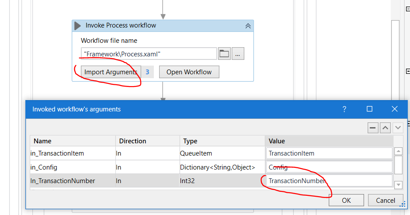
Task: Click the folder browse icon beside workflow file name
Action: (x=224, y=54)
